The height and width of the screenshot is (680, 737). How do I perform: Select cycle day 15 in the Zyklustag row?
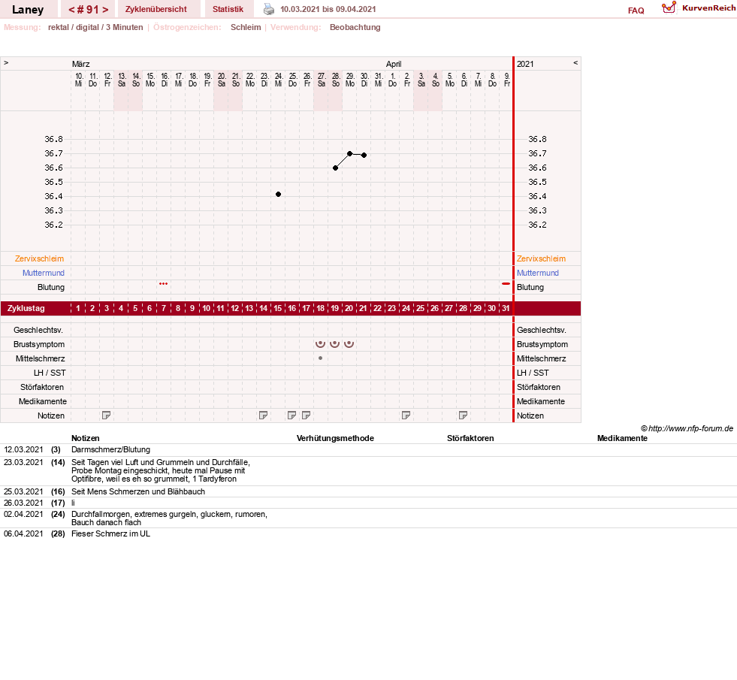(x=278, y=308)
